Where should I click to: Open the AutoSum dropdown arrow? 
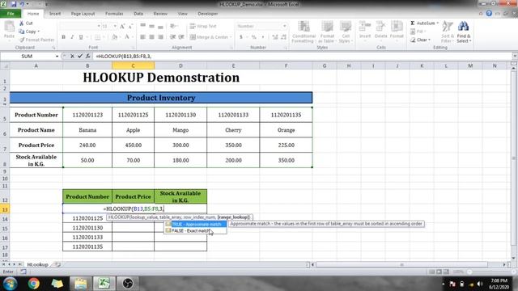click(x=437, y=23)
